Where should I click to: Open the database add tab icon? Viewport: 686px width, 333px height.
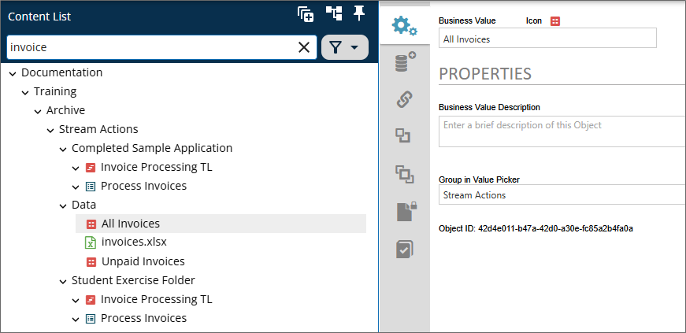(x=405, y=63)
